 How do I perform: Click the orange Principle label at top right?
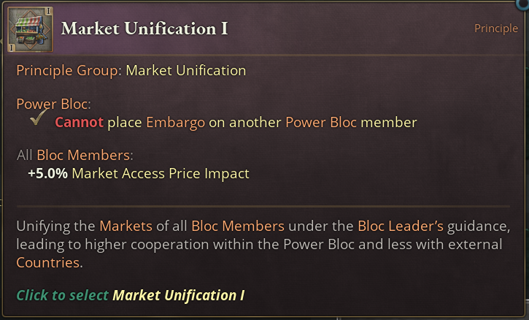495,28
